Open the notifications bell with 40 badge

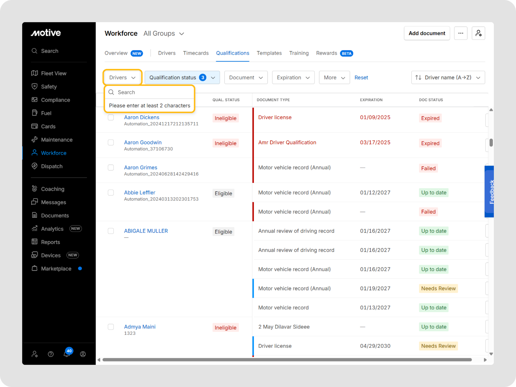coord(67,354)
